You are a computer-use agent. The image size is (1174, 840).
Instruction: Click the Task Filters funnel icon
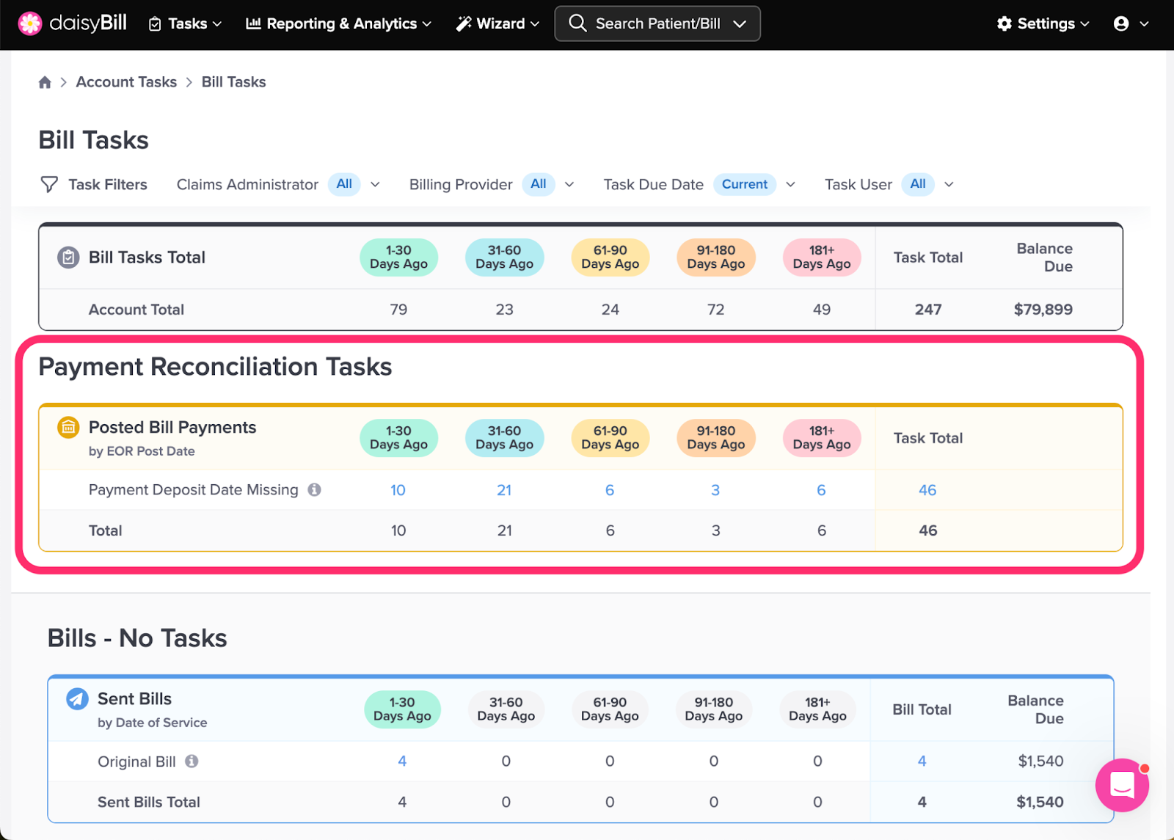click(49, 184)
